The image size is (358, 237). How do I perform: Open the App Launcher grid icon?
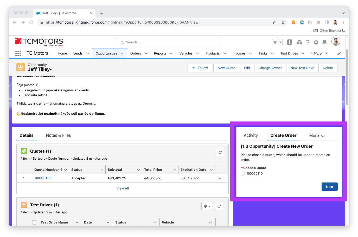[x=18, y=53]
